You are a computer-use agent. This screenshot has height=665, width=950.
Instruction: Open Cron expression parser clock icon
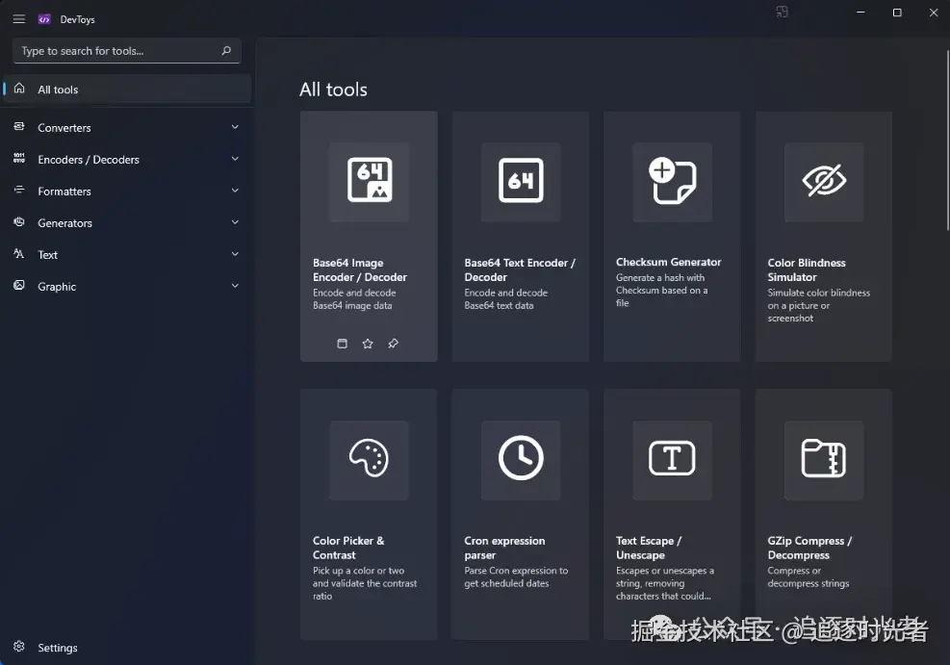click(x=521, y=458)
